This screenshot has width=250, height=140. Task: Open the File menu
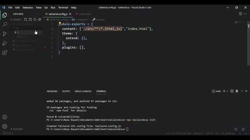click(10, 7)
